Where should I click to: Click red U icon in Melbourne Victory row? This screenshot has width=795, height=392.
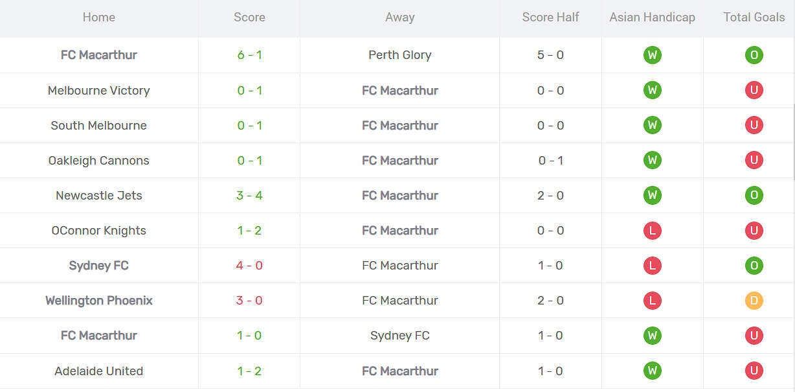[x=754, y=91]
